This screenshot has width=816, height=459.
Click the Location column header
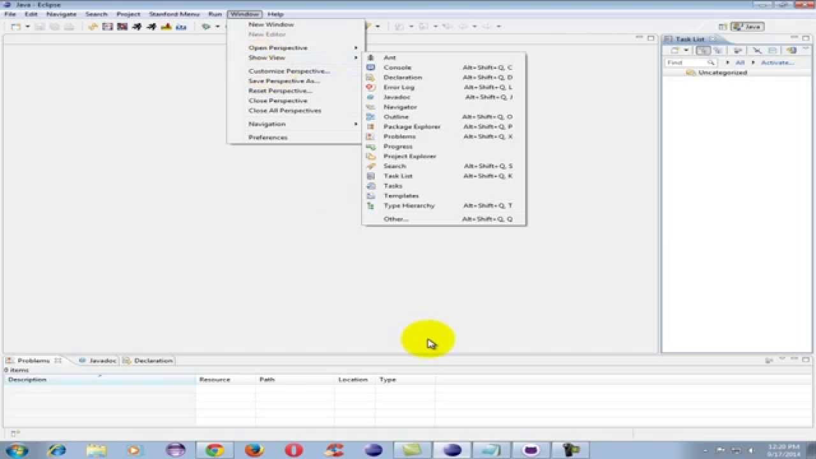point(354,379)
